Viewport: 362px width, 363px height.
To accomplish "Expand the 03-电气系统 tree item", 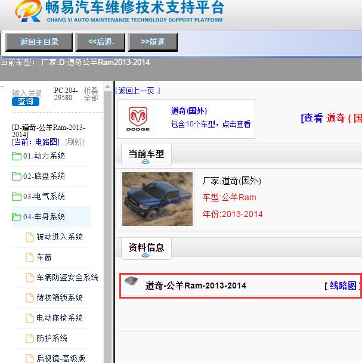I will click(x=44, y=197).
